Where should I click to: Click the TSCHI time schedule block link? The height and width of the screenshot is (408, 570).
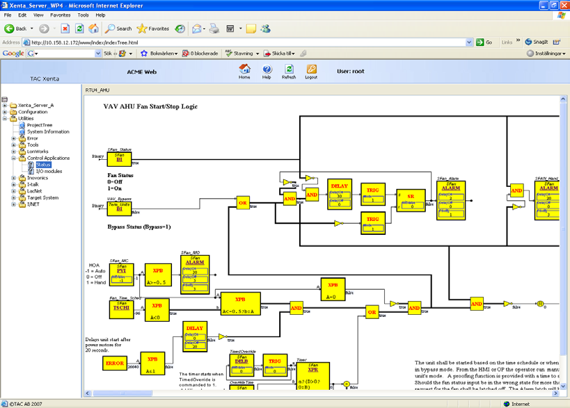pos(121,308)
